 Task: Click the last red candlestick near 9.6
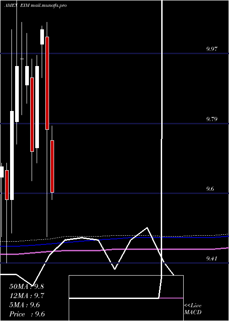coord(52,166)
